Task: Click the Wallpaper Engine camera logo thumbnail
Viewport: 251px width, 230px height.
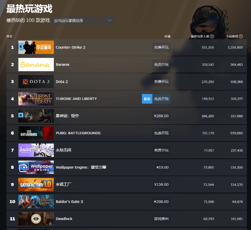Action: (36, 167)
